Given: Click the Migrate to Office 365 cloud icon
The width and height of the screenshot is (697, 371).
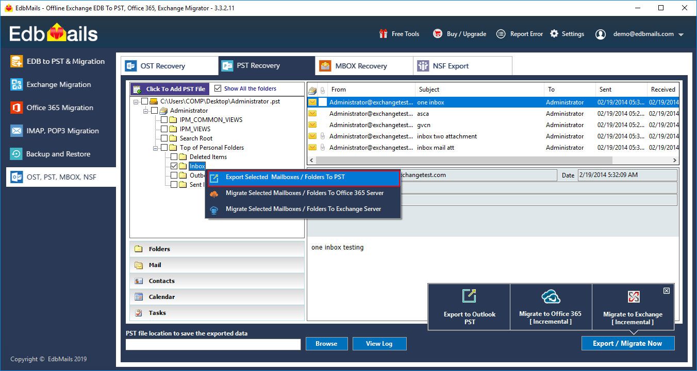Looking at the screenshot, I should (551, 297).
